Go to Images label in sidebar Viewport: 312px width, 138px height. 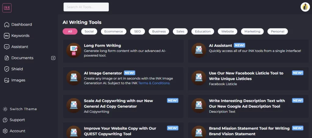pos(18,80)
